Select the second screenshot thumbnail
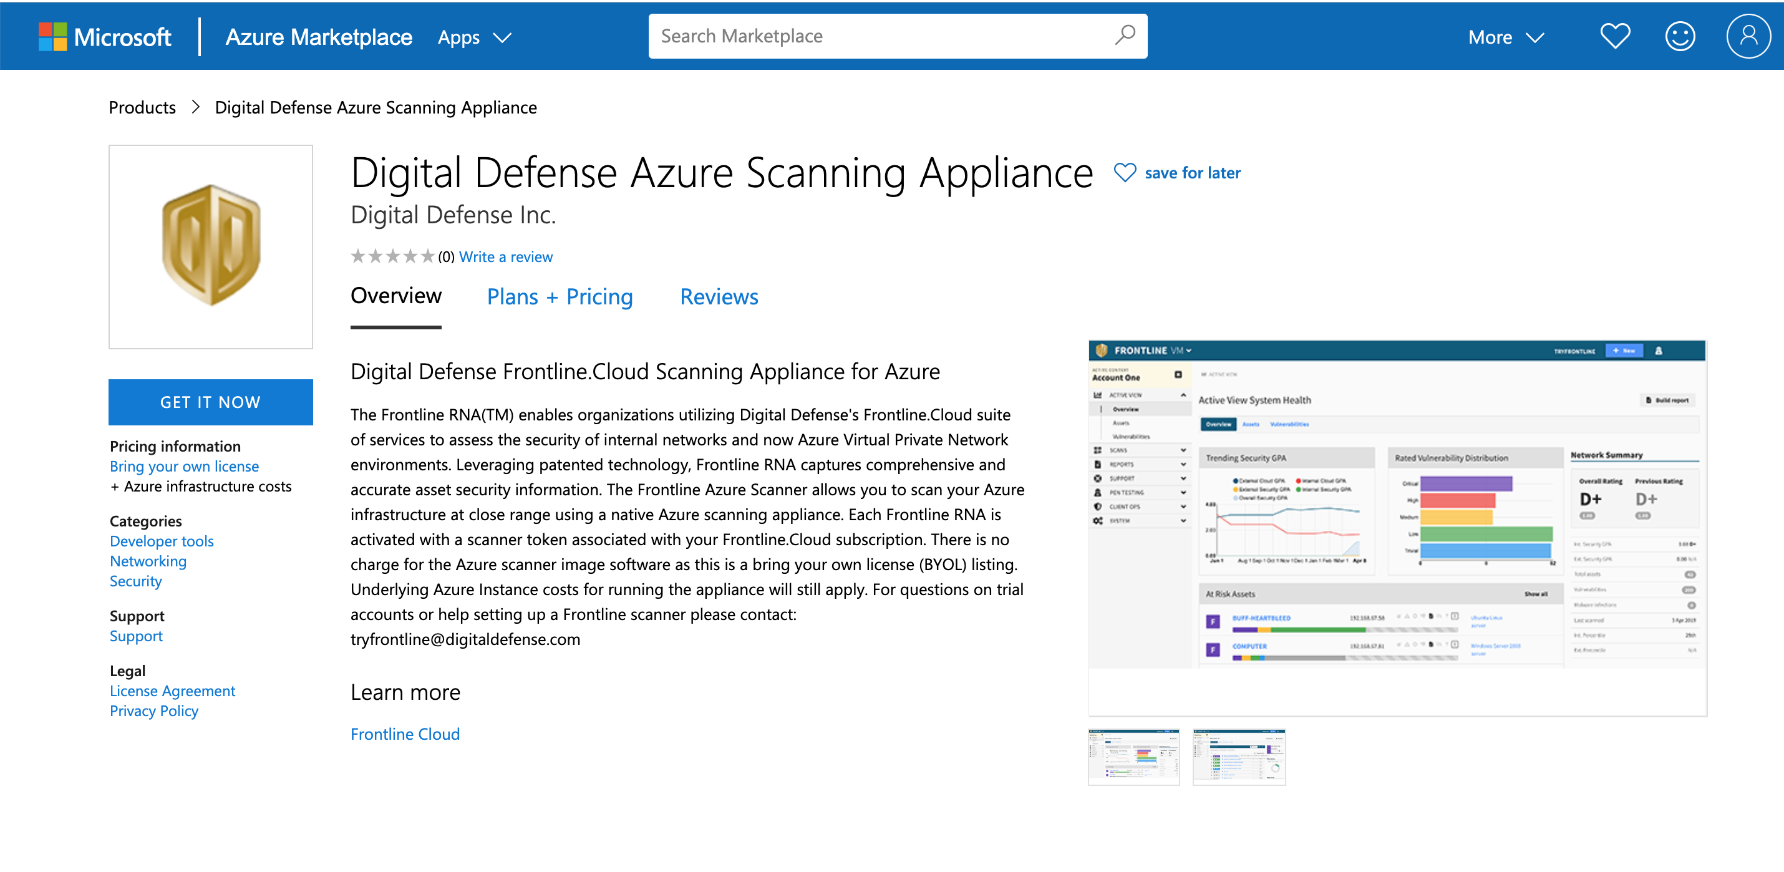1784x872 pixels. (1239, 757)
